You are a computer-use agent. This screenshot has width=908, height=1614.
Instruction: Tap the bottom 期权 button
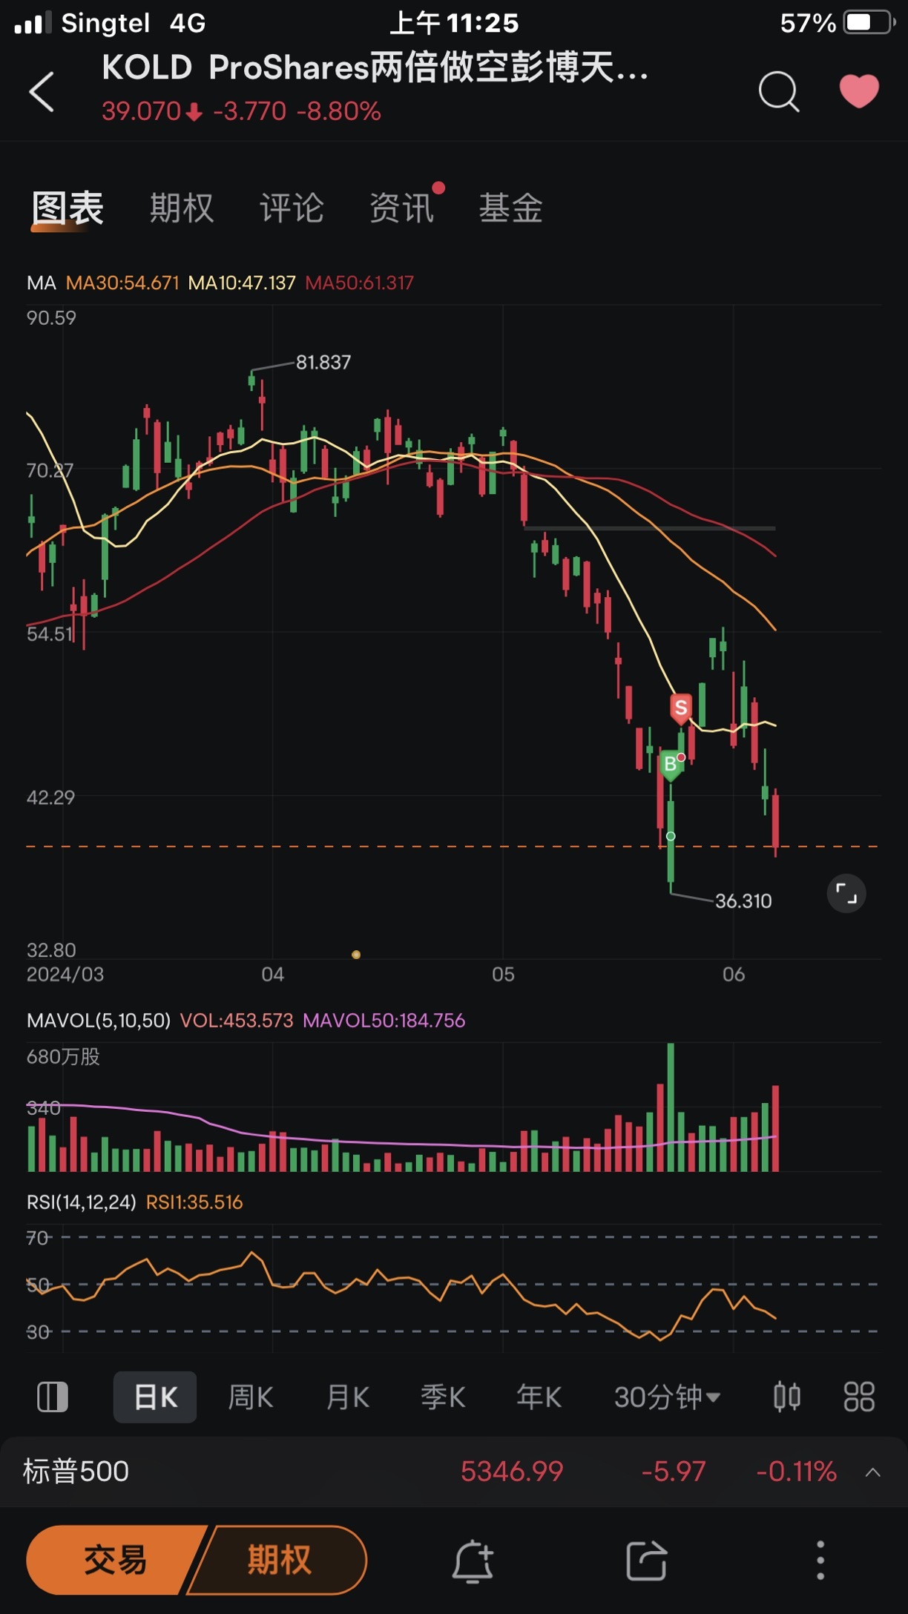(279, 1560)
